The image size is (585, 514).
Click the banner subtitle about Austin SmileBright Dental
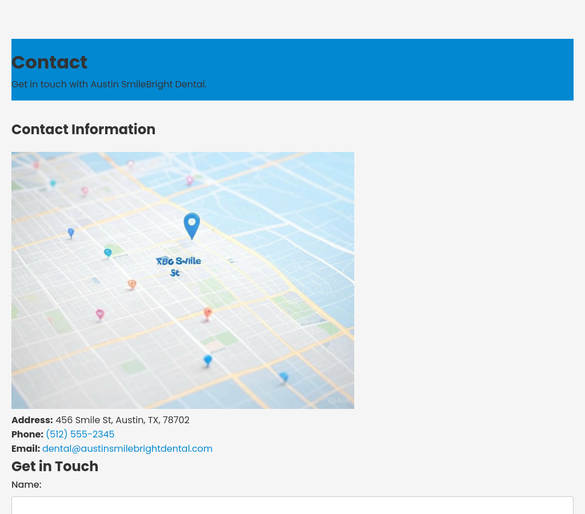click(x=109, y=85)
